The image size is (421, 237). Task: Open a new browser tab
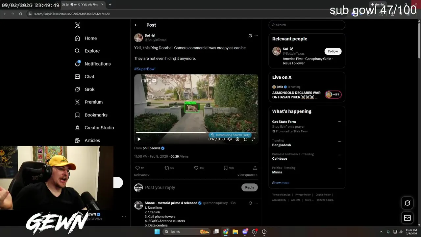pos(110,5)
